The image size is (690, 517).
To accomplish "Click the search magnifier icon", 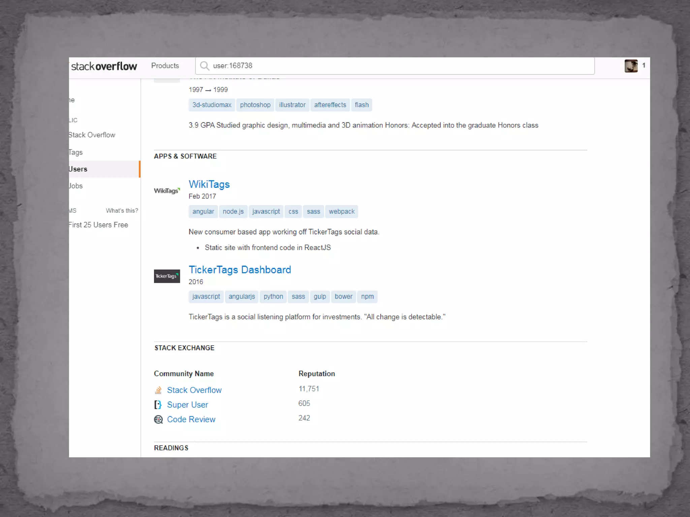I will coord(204,66).
